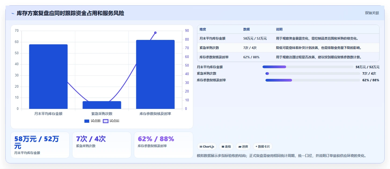Click the 维度 table column header
Image resolution: width=390 pixels, height=169 pixels.
(x=203, y=29)
